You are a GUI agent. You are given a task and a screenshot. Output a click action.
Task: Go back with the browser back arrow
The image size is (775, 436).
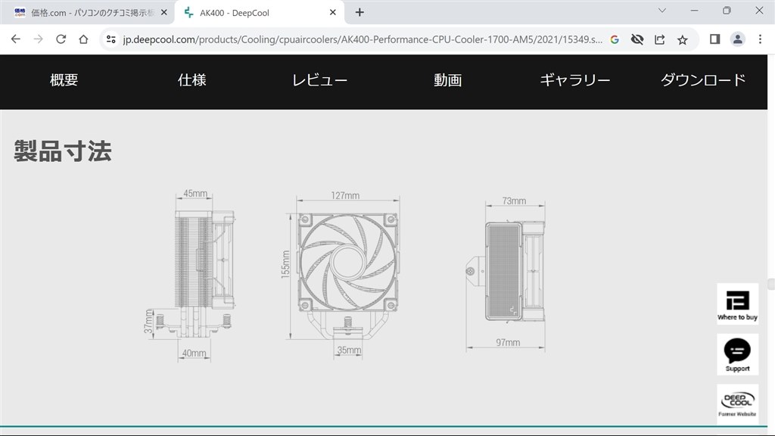(15, 39)
